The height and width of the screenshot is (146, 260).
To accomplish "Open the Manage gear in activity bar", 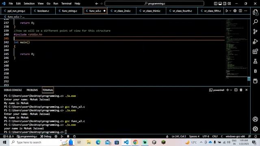I will [x=256, y=129].
